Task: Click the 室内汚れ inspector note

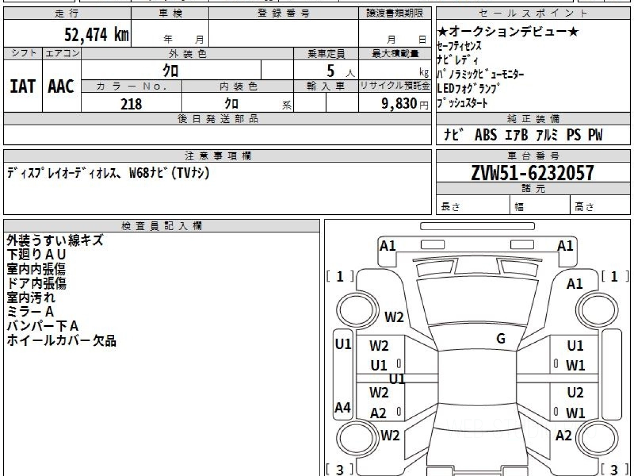Action: [31, 297]
